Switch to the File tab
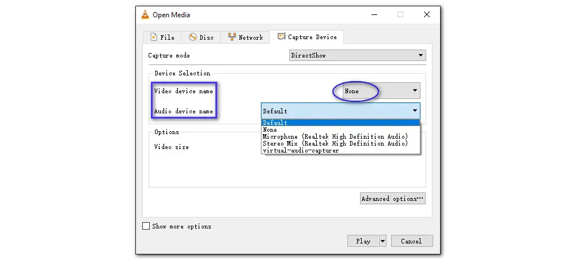Viewport: 576px width, 259px height. pyautogui.click(x=162, y=37)
